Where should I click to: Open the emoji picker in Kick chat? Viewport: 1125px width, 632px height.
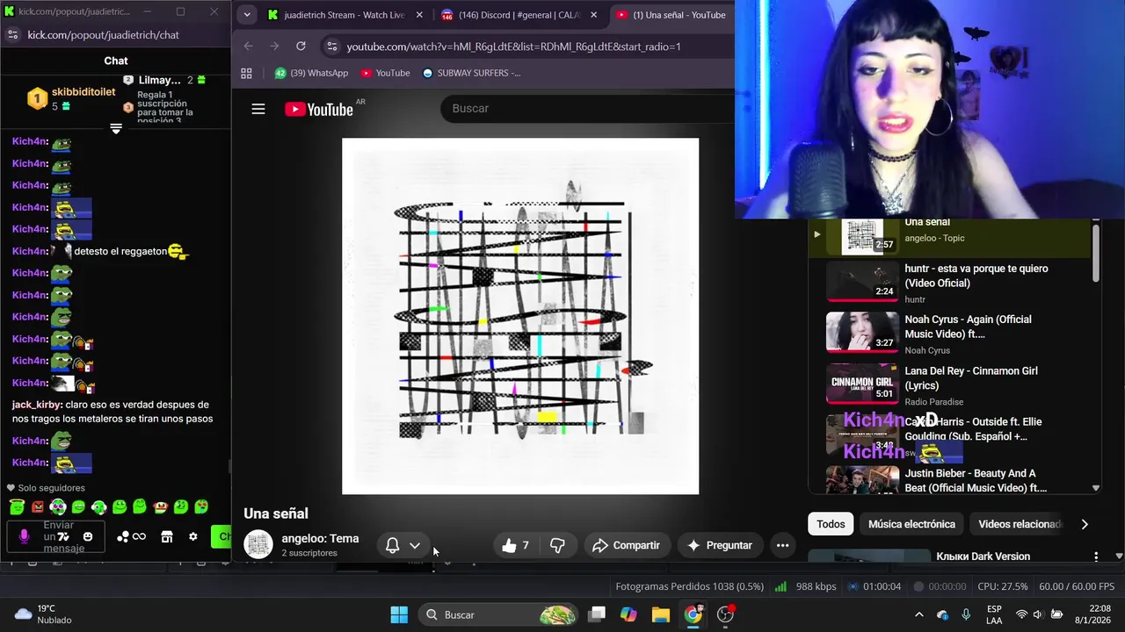(88, 536)
